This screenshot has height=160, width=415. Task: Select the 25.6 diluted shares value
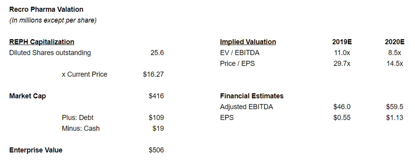[157, 53]
